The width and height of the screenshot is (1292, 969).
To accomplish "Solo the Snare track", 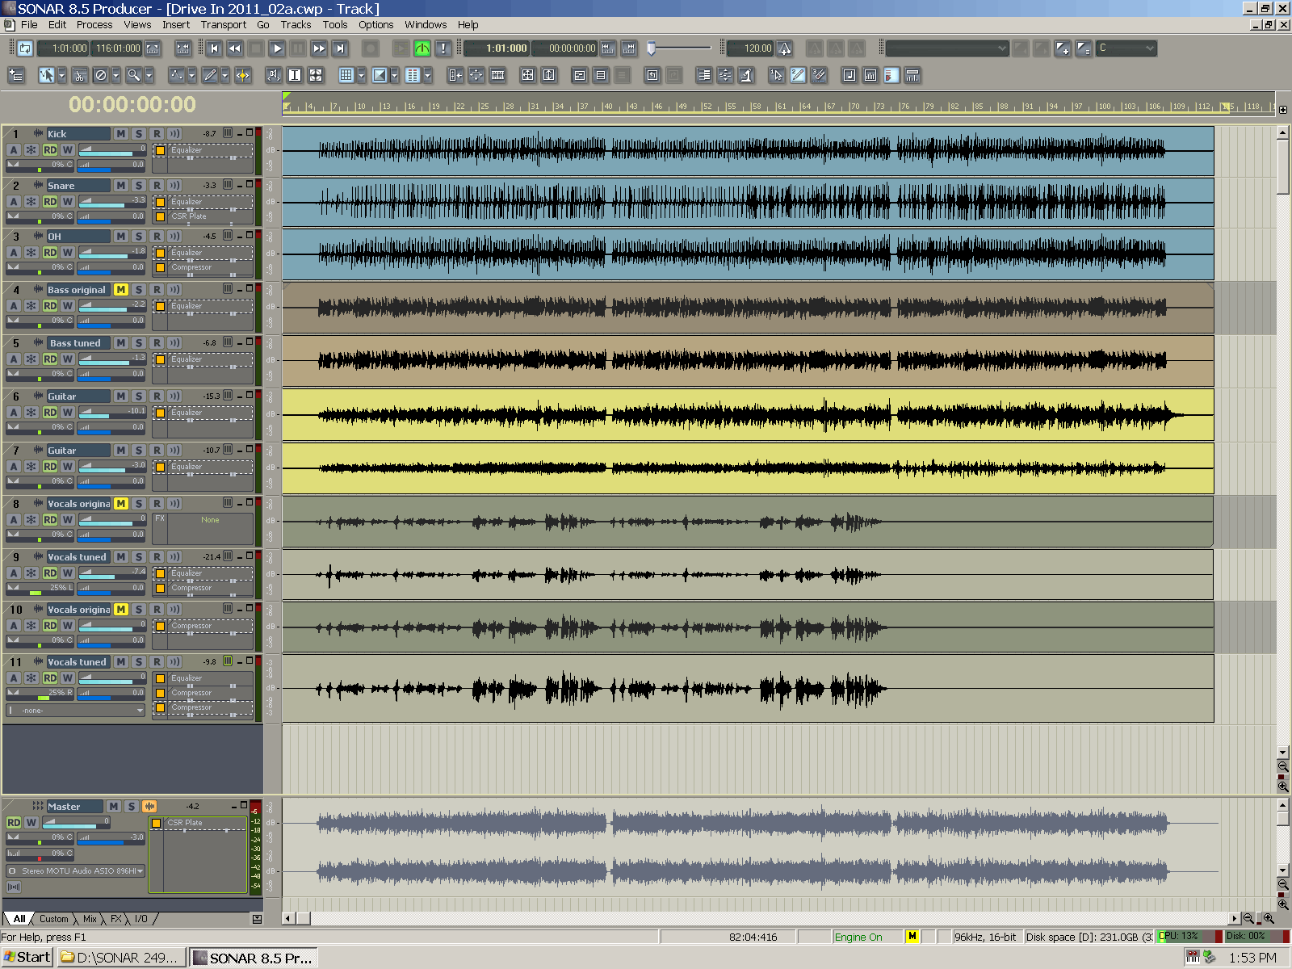I will 138,186.
